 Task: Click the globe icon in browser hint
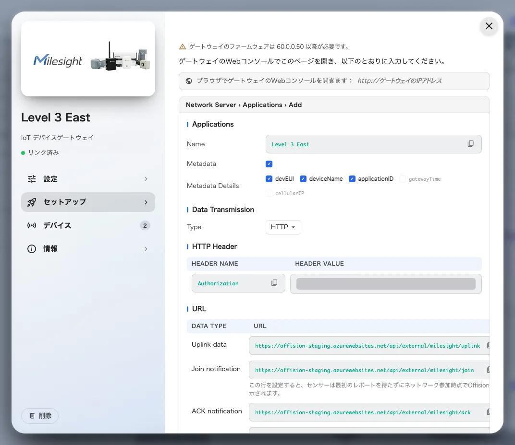coord(189,81)
